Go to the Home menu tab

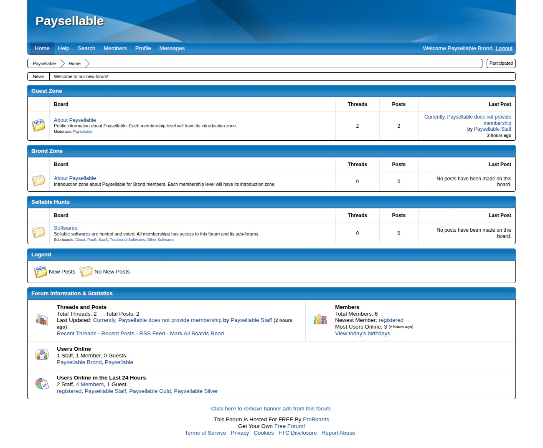42,48
